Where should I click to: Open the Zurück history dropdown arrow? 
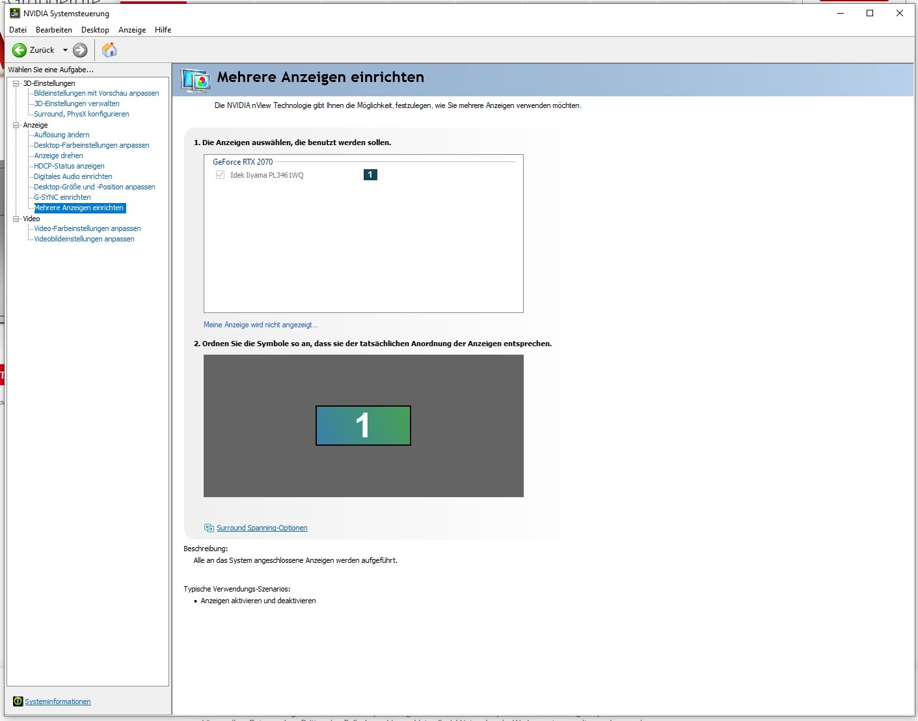point(65,50)
